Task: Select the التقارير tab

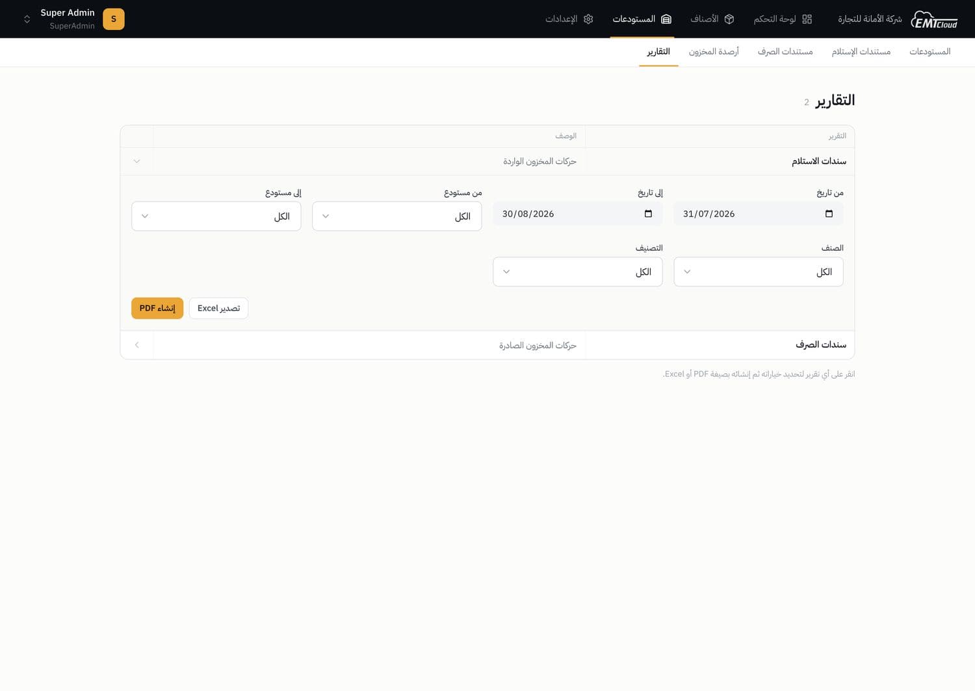Action: tap(658, 51)
